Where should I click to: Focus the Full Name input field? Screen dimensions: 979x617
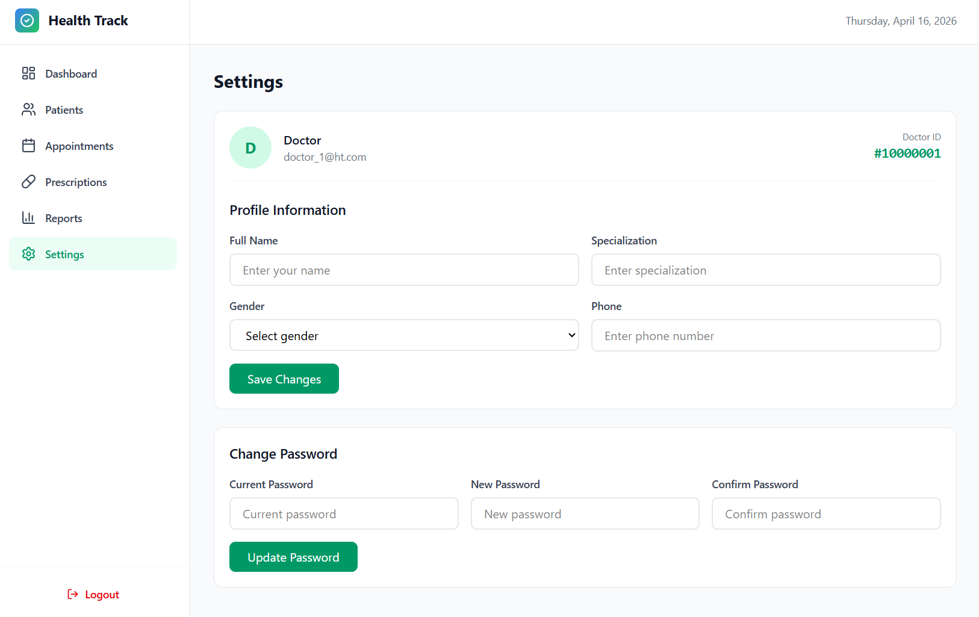pyautogui.click(x=404, y=270)
